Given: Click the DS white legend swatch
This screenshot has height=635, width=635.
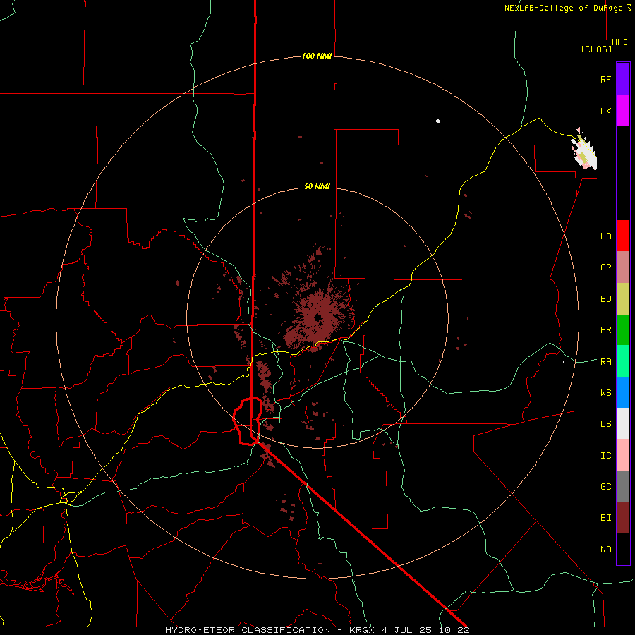Looking at the screenshot, I should pos(623,423).
